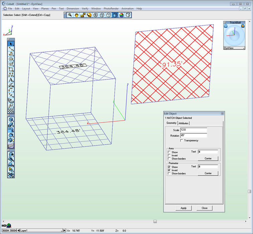The image size is (253, 234).
Task: Enable the Transparency checkbox
Action: pos(181,140)
